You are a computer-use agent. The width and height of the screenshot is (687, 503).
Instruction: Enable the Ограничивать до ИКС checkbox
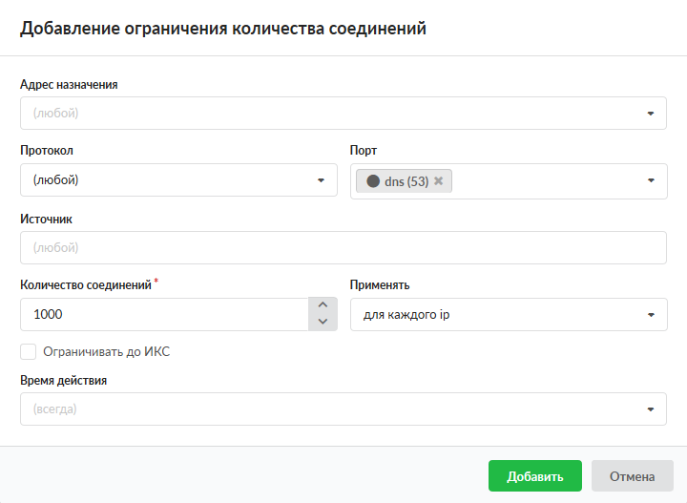point(29,352)
